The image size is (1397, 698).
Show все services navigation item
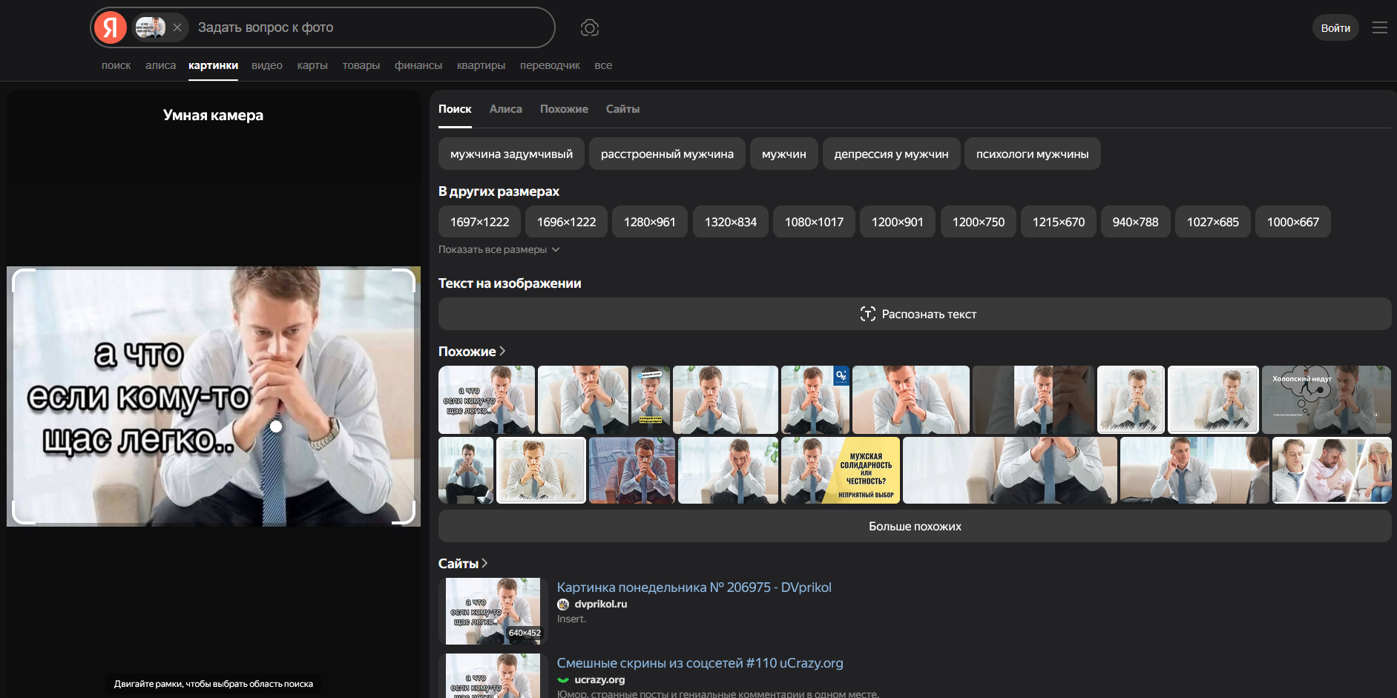[603, 65]
